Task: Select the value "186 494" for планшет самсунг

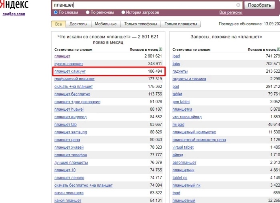Action: click(x=155, y=71)
